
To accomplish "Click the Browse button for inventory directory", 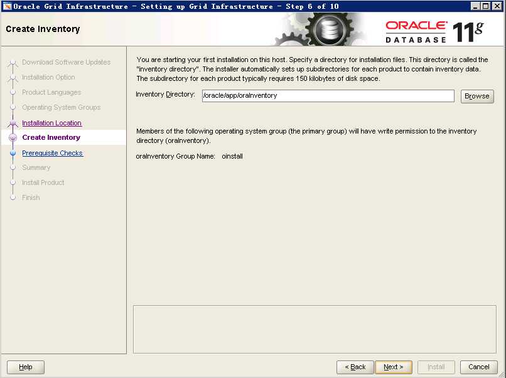I will (477, 96).
